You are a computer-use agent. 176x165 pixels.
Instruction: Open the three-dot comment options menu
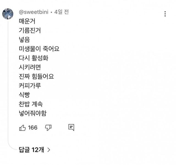165,14
